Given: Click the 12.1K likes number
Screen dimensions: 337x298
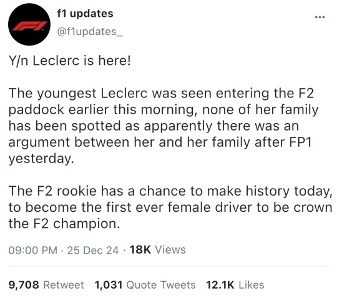Looking at the screenshot, I should [220, 285].
